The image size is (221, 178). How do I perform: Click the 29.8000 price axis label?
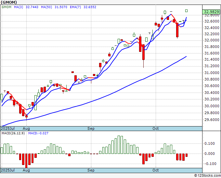[212, 113]
